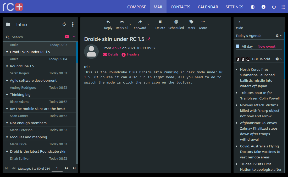Open Covid Australia Flying Doctors story
This screenshot has height=177, width=288.
(260, 152)
